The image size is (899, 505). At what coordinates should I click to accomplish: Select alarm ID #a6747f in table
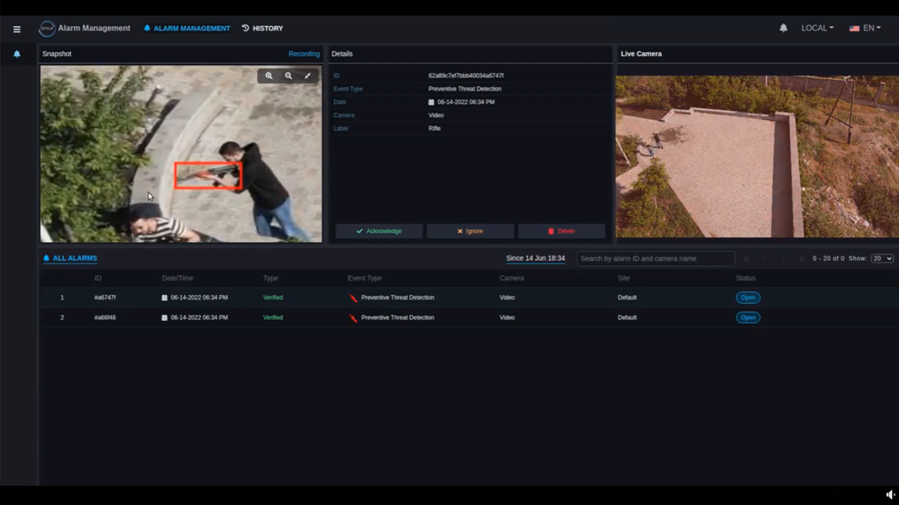click(x=105, y=298)
